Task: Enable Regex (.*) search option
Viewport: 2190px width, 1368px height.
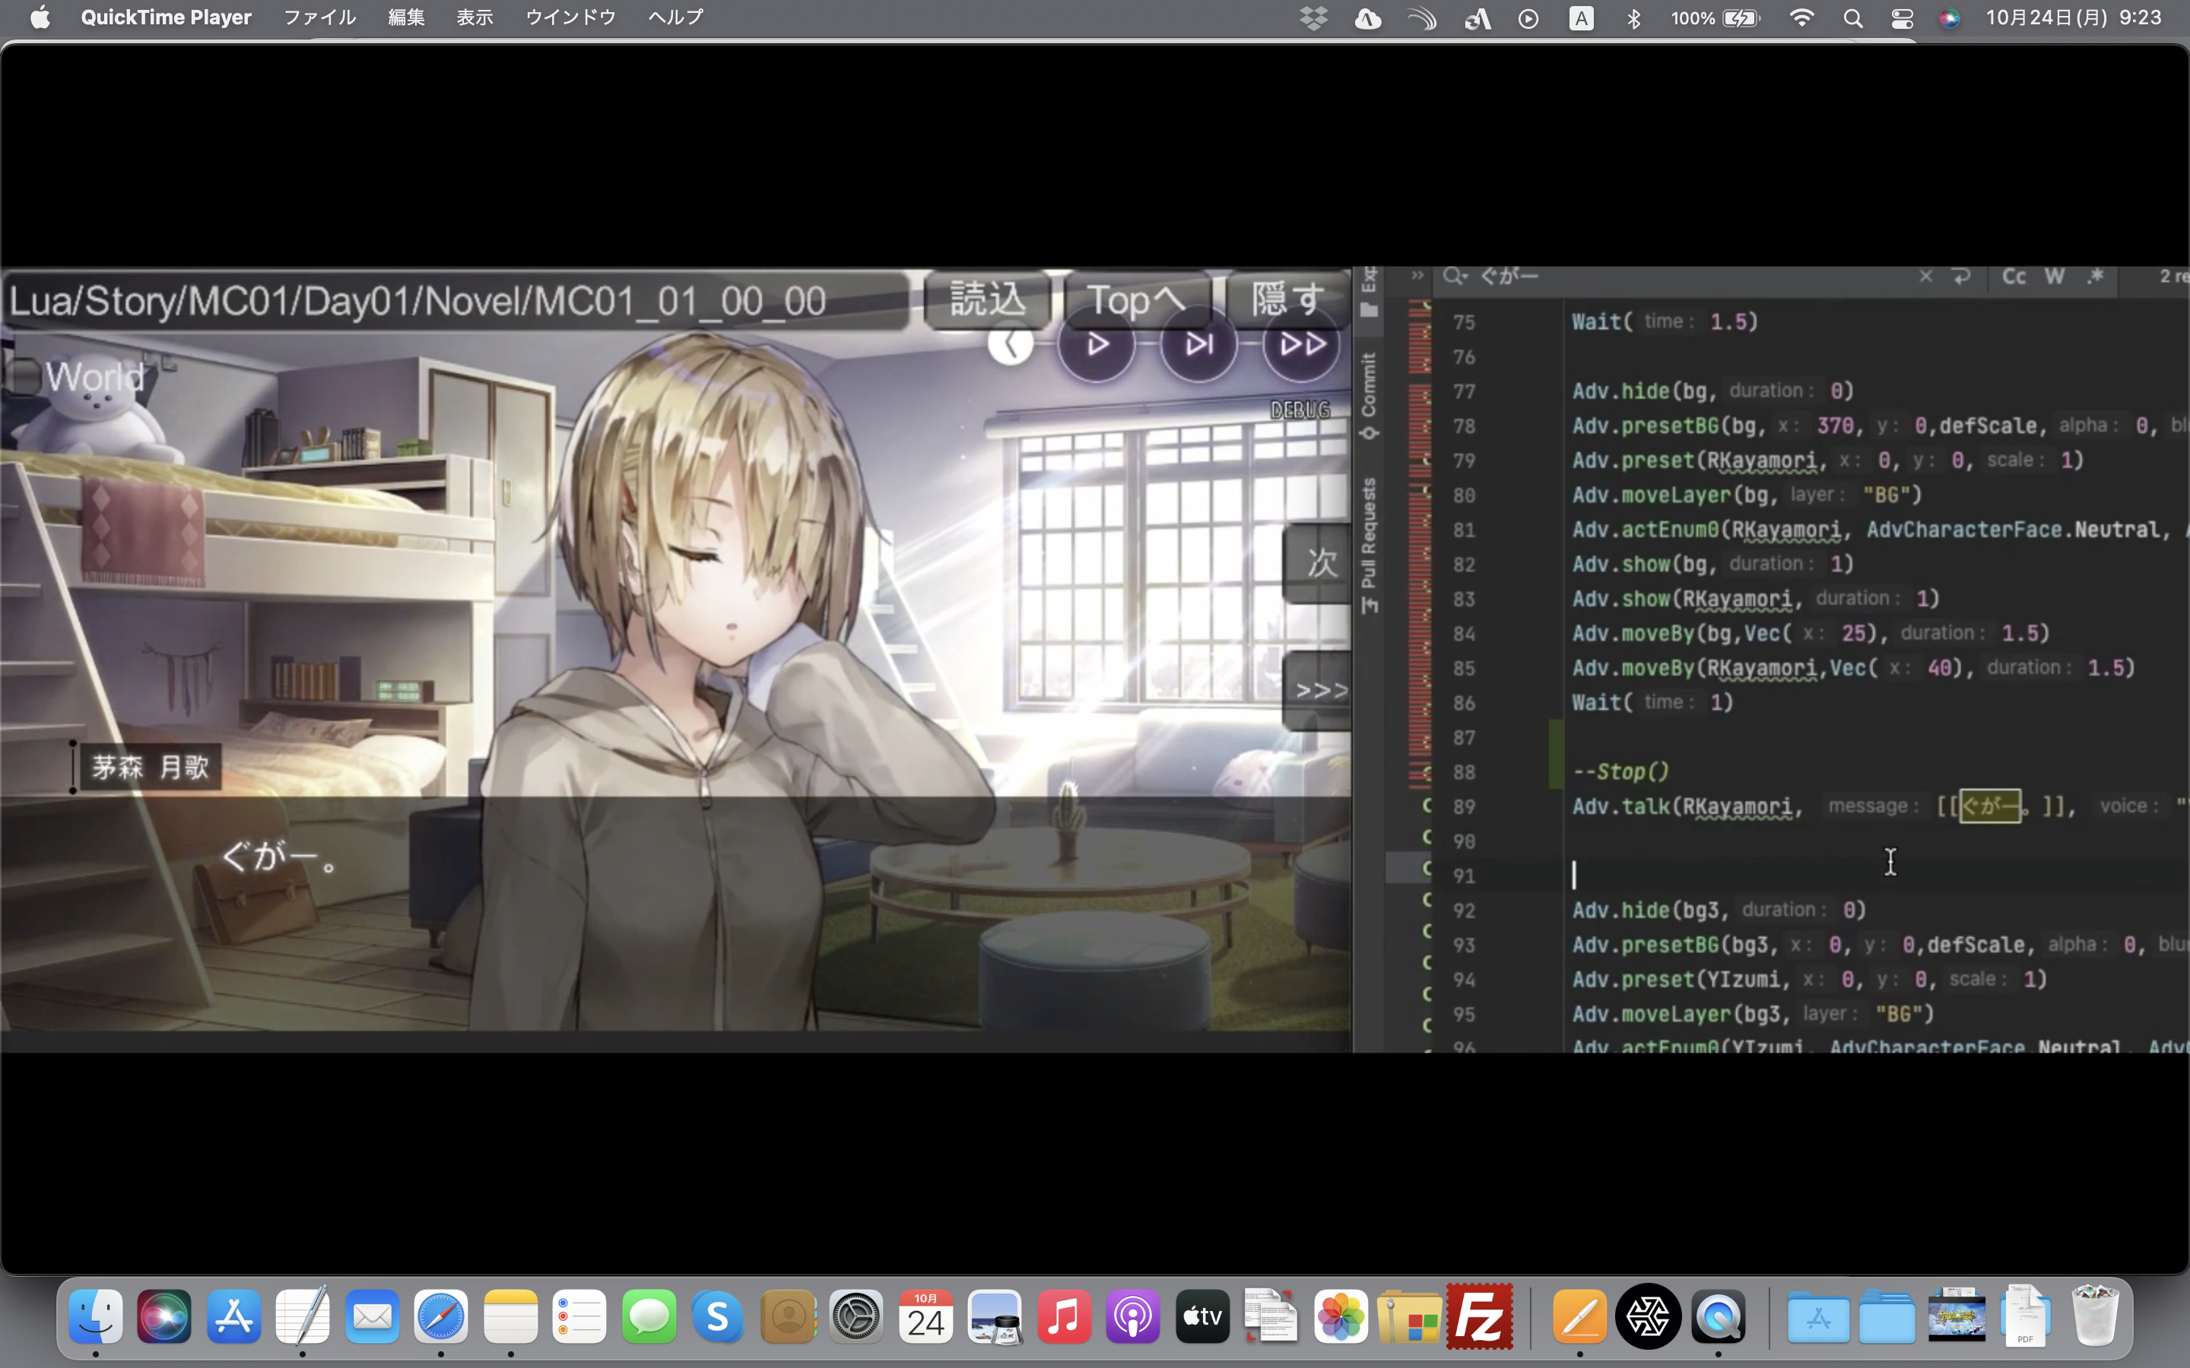Action: (x=2096, y=277)
